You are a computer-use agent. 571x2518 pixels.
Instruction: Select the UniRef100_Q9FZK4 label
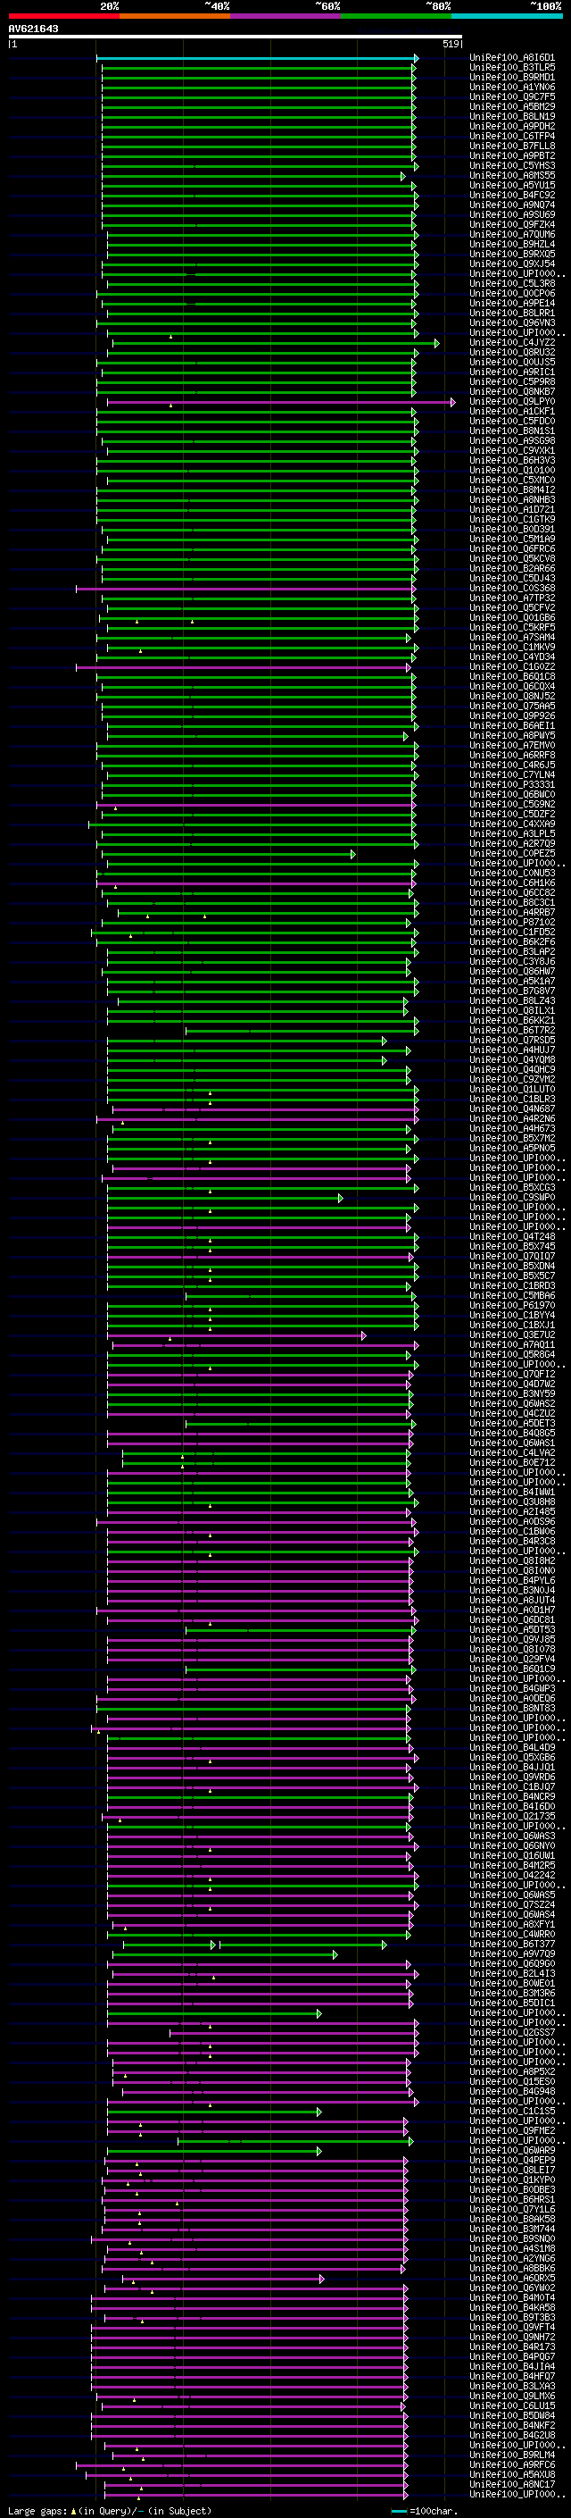tap(511, 225)
